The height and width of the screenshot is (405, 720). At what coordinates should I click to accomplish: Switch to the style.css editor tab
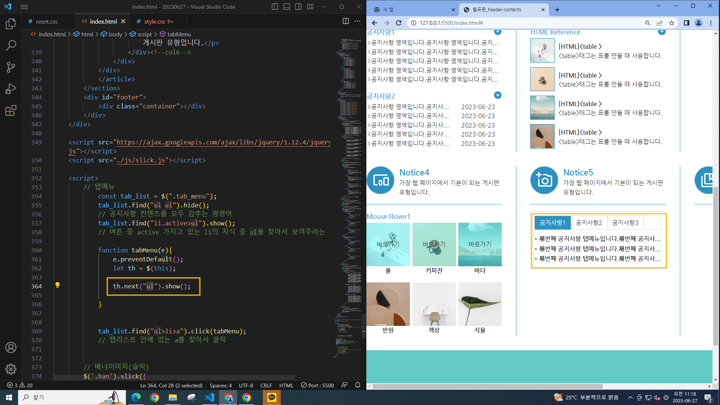(x=154, y=21)
